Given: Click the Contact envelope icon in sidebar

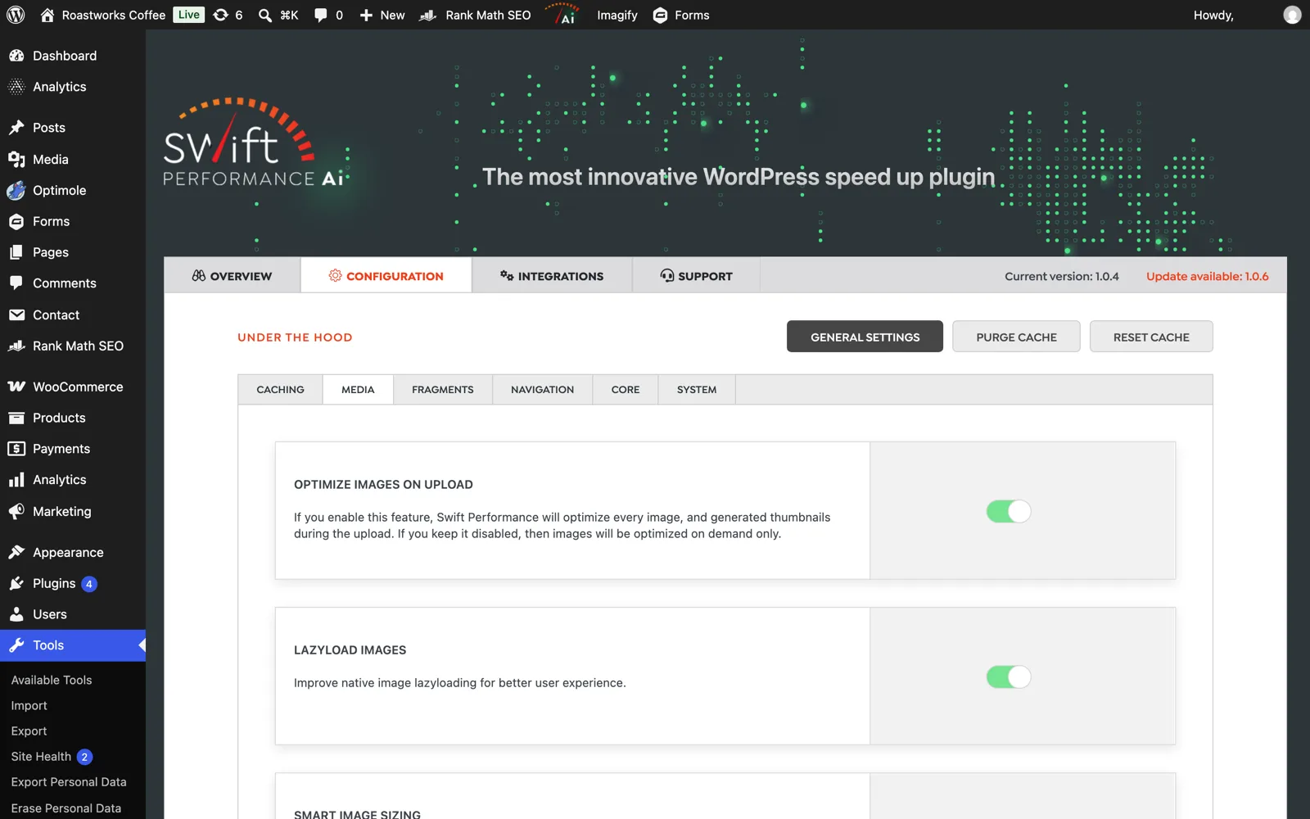Looking at the screenshot, I should click(16, 314).
